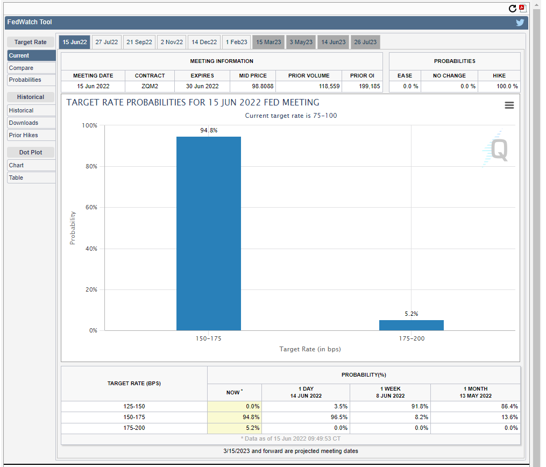The height and width of the screenshot is (467, 546).
Task: Open the 26 Jul23 tab
Action: (x=365, y=42)
